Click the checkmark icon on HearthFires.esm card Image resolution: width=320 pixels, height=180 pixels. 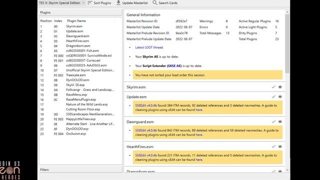point(273,146)
